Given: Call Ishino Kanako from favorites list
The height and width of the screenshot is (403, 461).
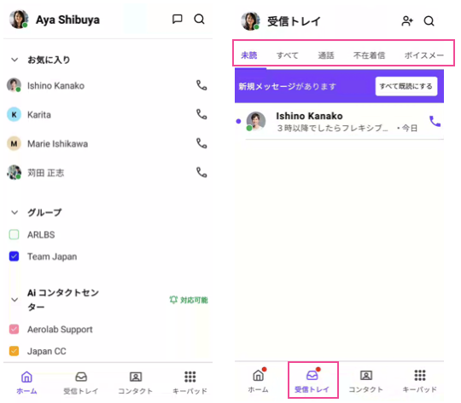Looking at the screenshot, I should tap(201, 85).
